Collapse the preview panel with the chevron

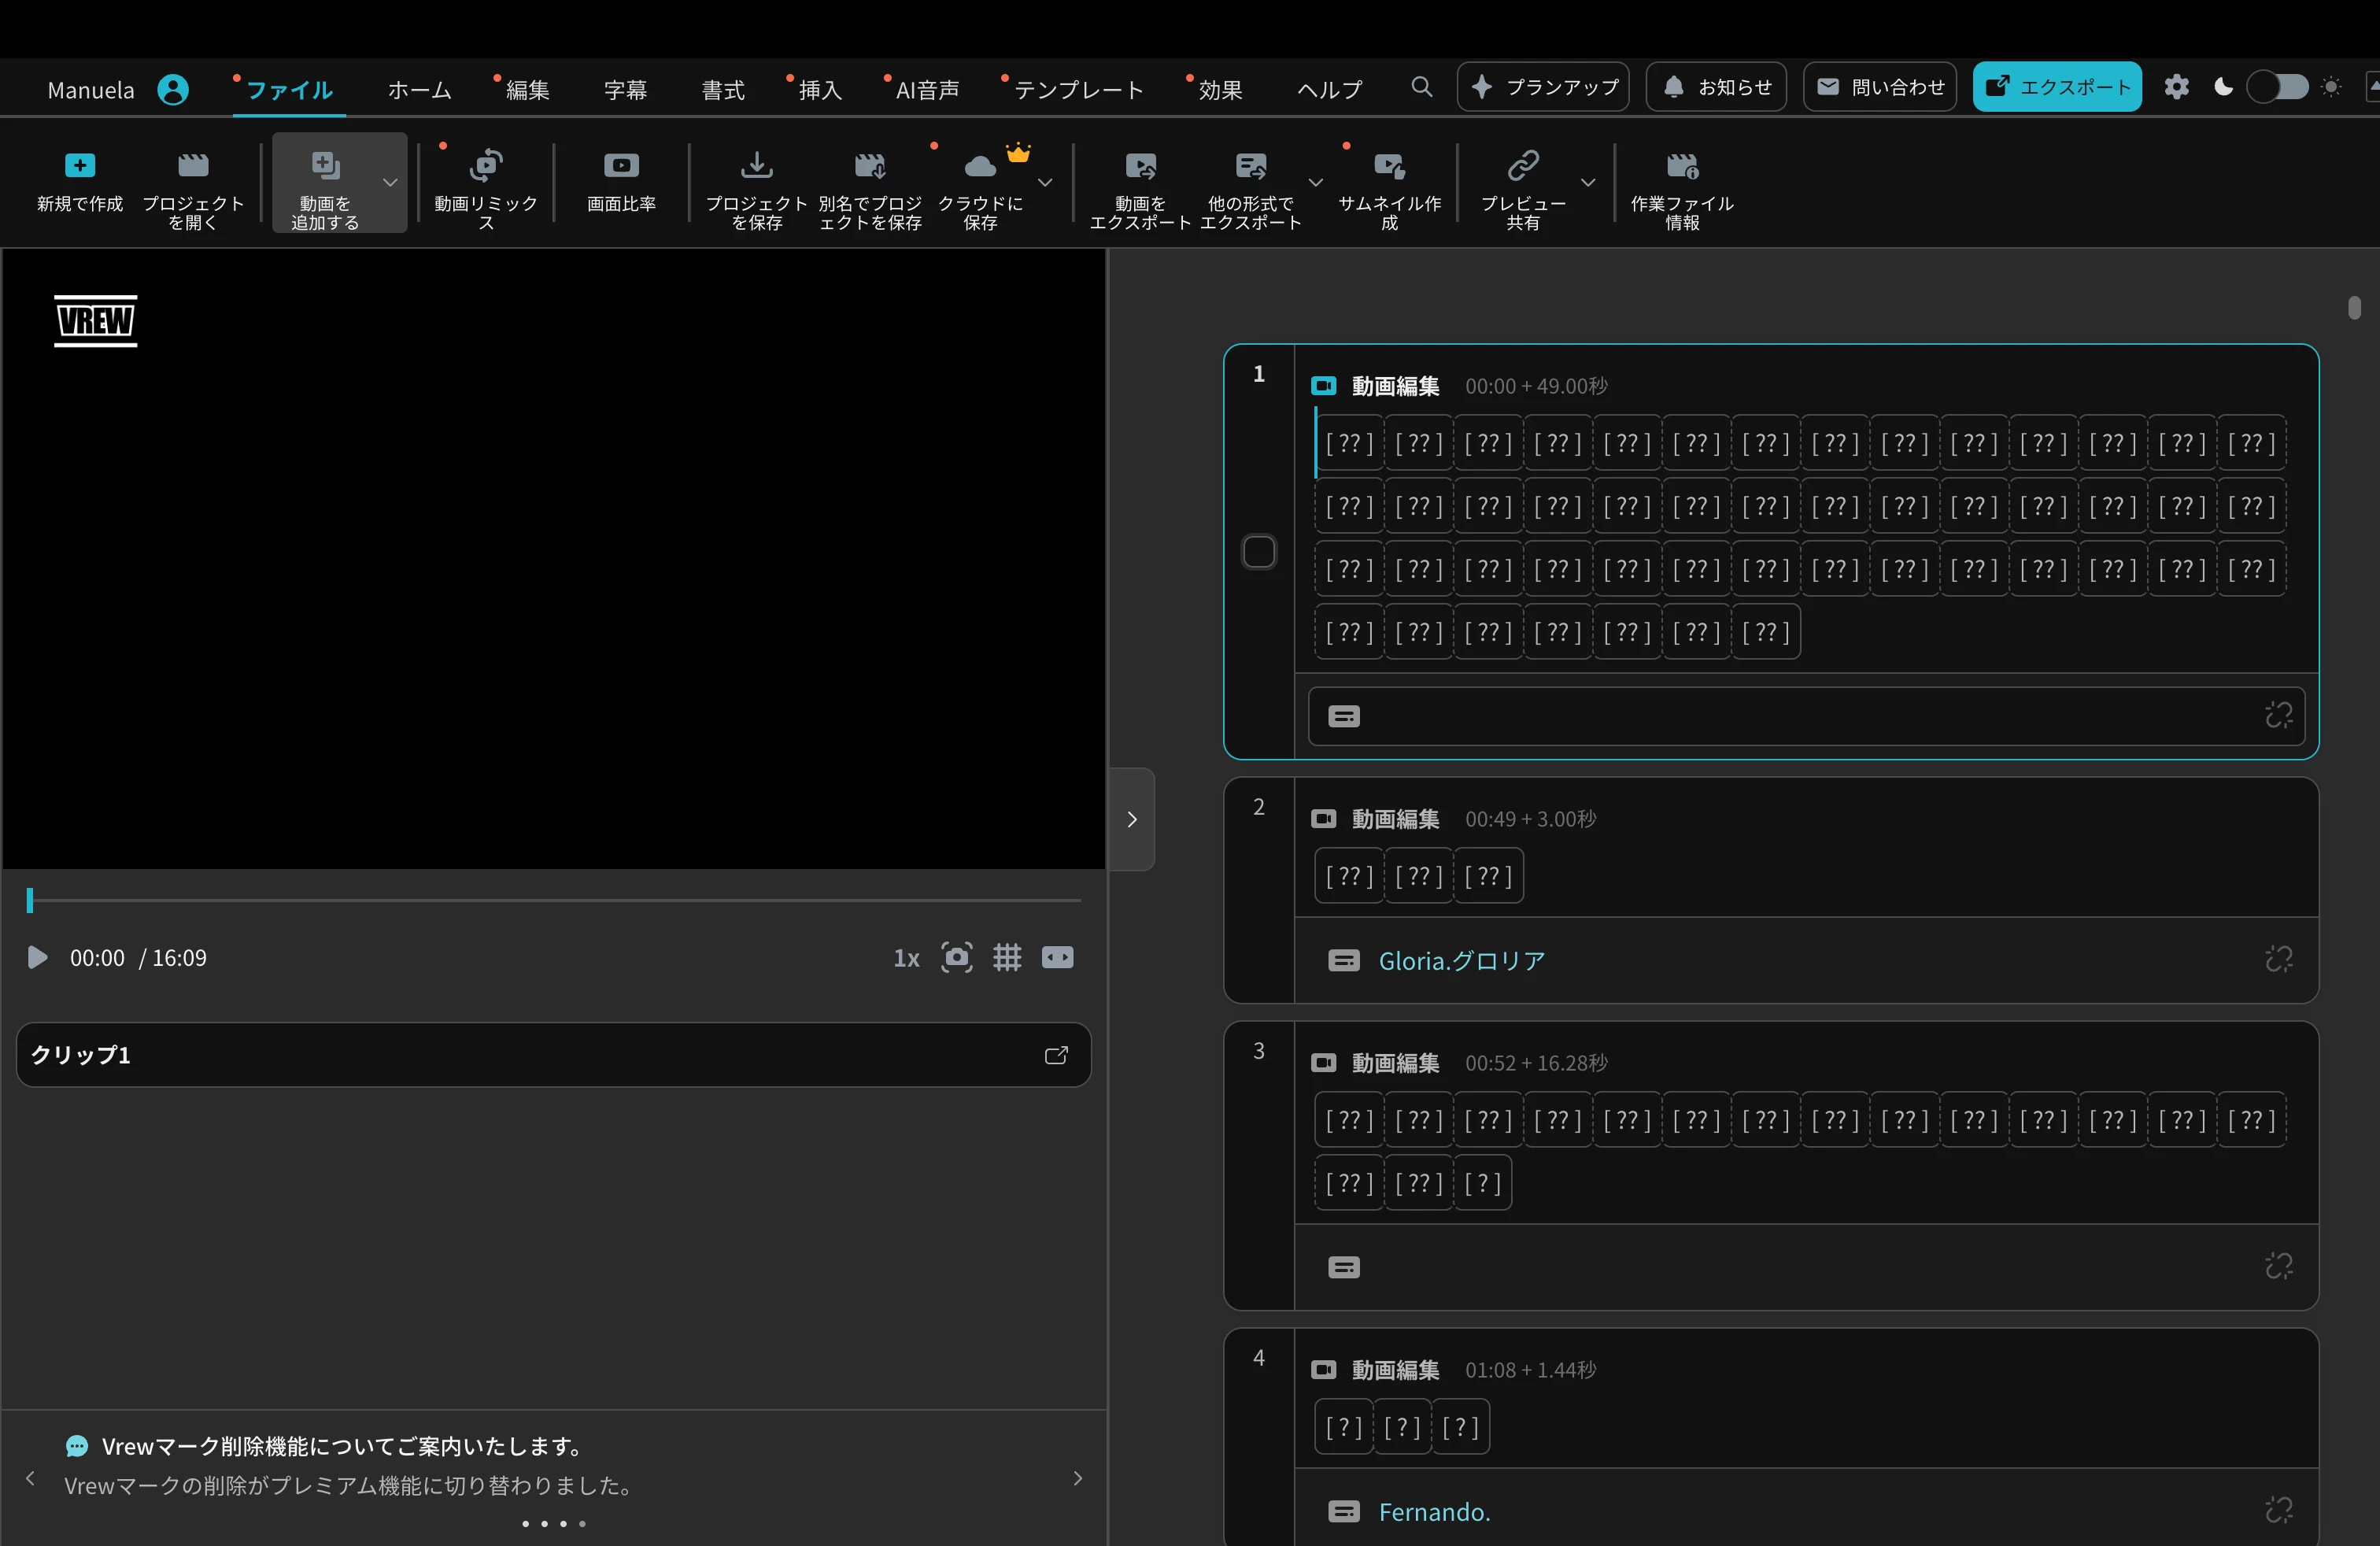pyautogui.click(x=1132, y=820)
